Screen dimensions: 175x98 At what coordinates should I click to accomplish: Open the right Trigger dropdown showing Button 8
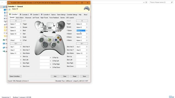click(x=82, y=24)
